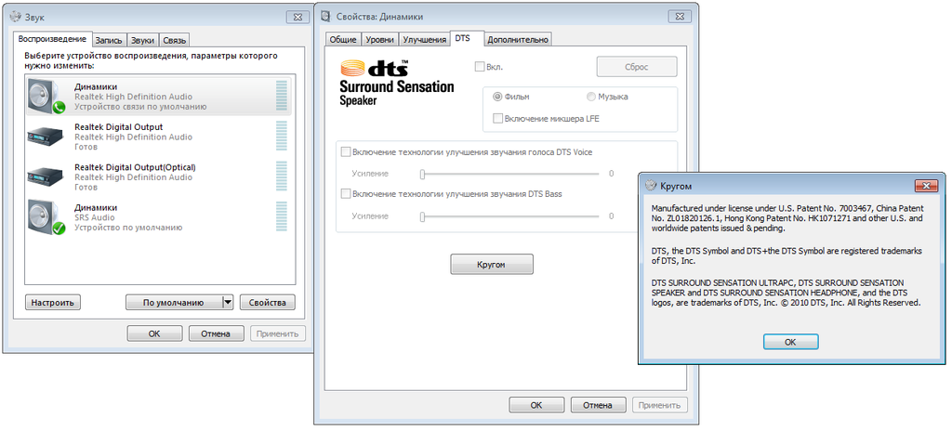952x431 pixels.
Task: Click level meter of Realtek Digital Output(Optical)
Action: (281, 176)
